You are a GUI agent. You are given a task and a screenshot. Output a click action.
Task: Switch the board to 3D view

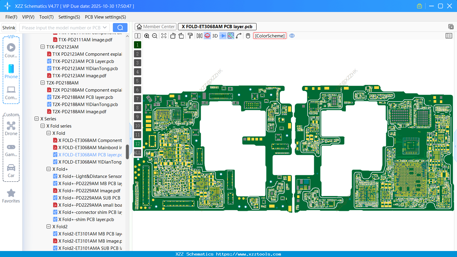coord(215,36)
